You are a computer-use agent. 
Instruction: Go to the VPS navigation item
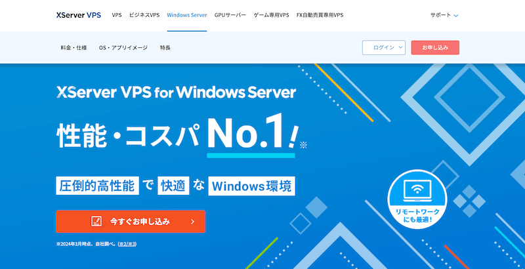117,15
